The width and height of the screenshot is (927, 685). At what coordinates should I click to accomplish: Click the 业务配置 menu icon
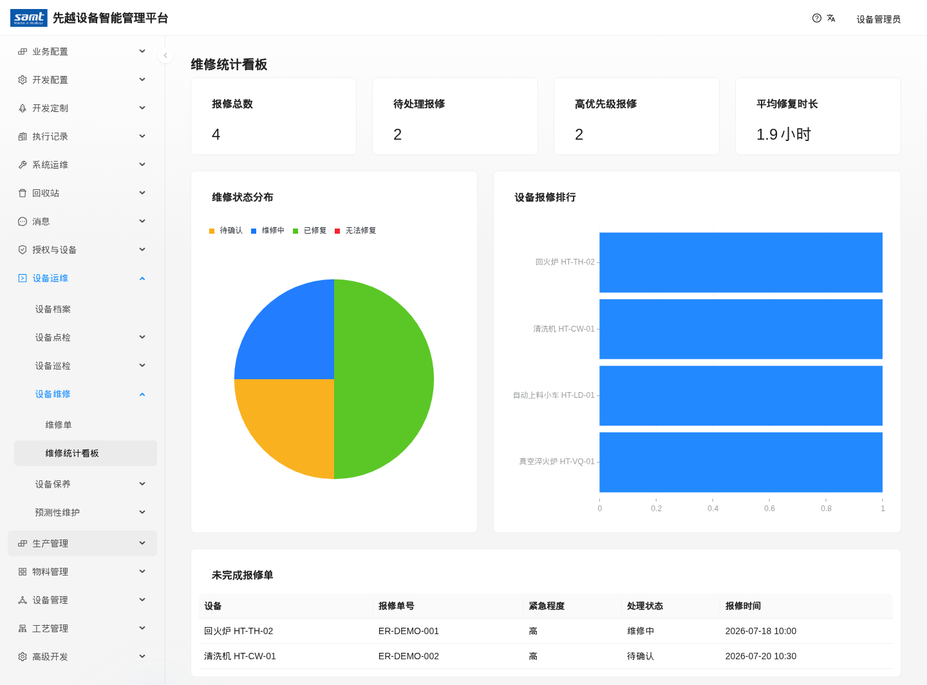point(23,52)
